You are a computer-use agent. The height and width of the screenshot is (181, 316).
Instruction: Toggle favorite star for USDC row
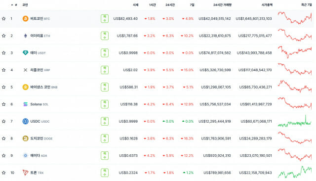[x=3, y=121]
